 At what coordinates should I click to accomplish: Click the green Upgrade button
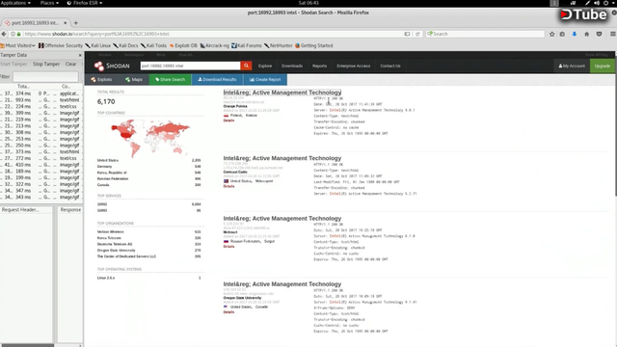point(602,66)
